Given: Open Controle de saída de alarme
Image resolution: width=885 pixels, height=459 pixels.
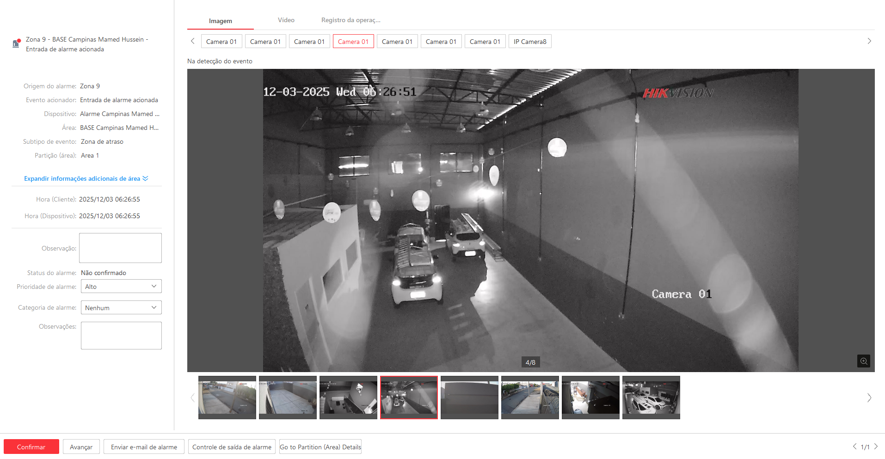Looking at the screenshot, I should [x=232, y=447].
